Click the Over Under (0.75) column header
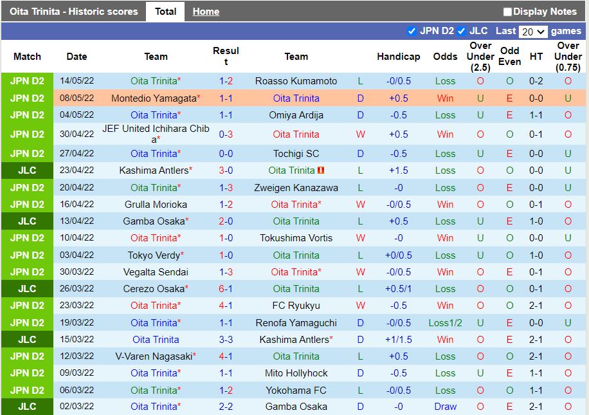Image resolution: width=589 pixels, height=415 pixels. (x=568, y=57)
